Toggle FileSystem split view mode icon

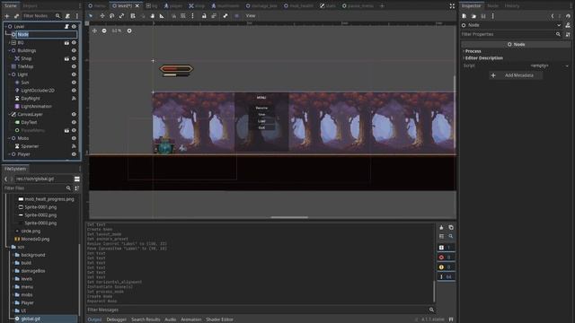pyautogui.click(x=77, y=179)
